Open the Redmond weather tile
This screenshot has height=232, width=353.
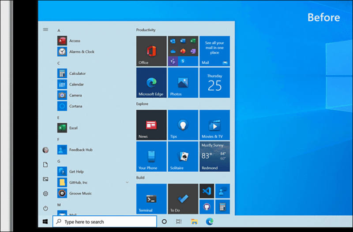coord(214,157)
